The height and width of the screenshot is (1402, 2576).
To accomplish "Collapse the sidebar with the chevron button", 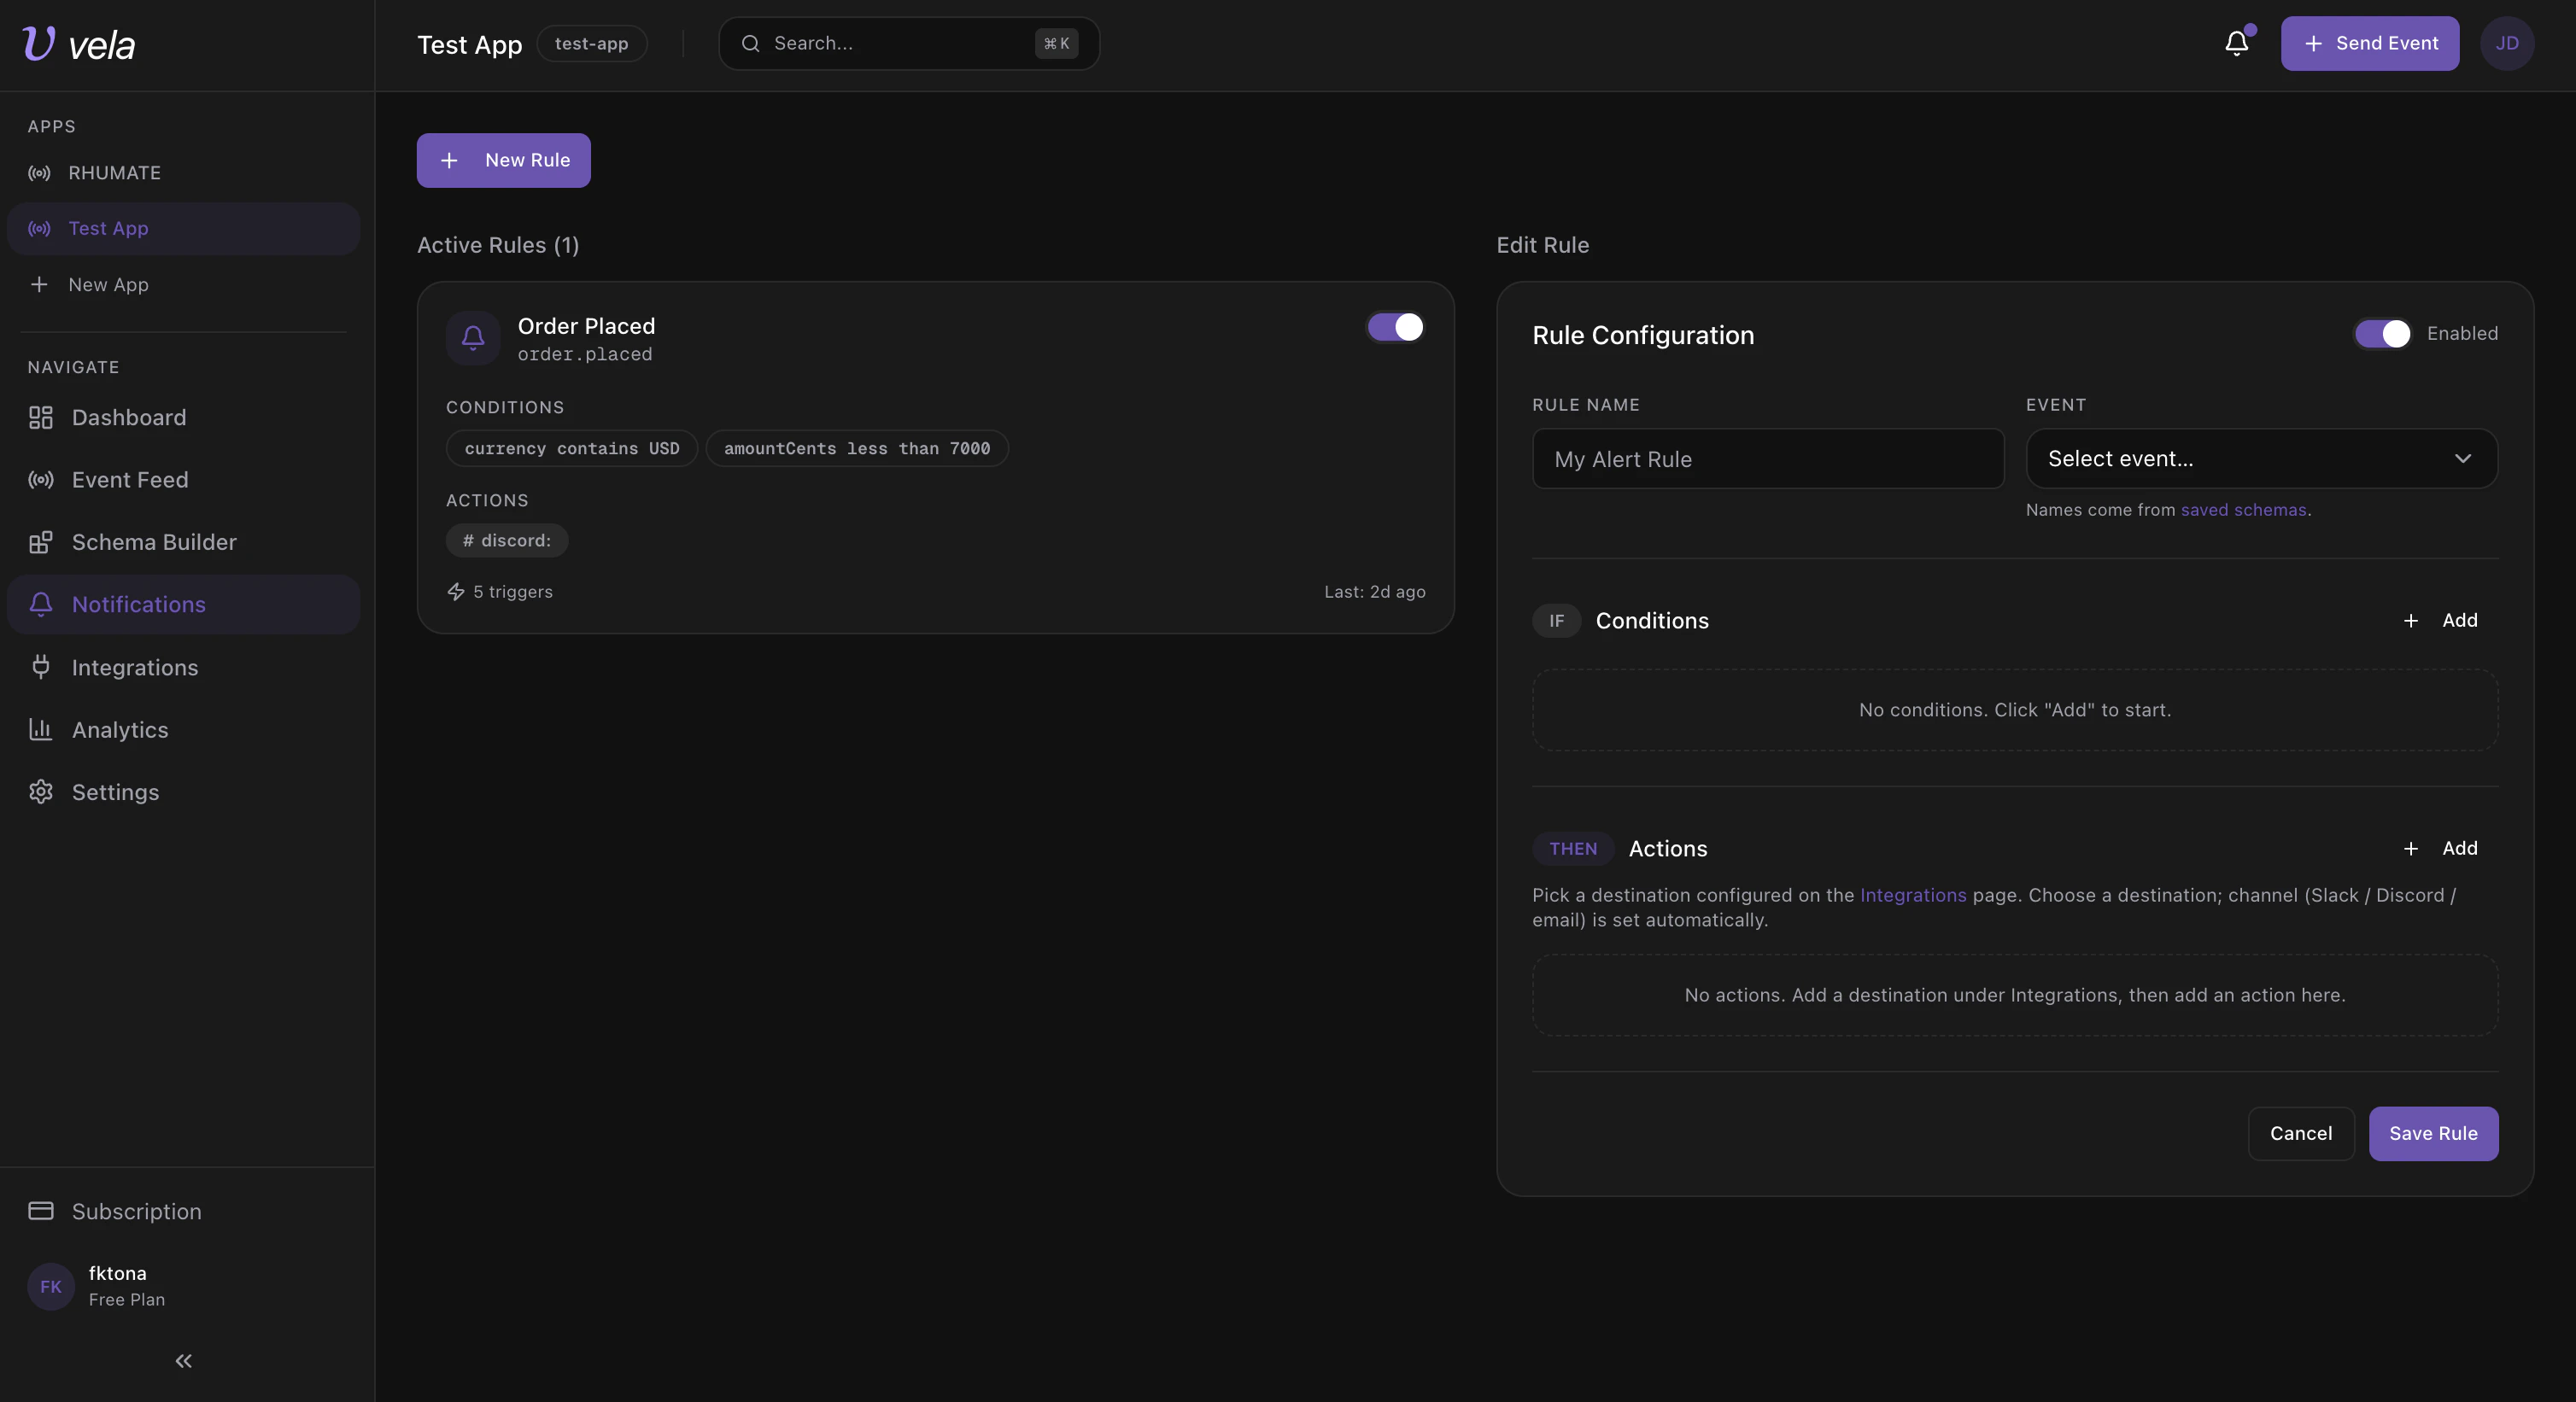I will click(x=184, y=1361).
